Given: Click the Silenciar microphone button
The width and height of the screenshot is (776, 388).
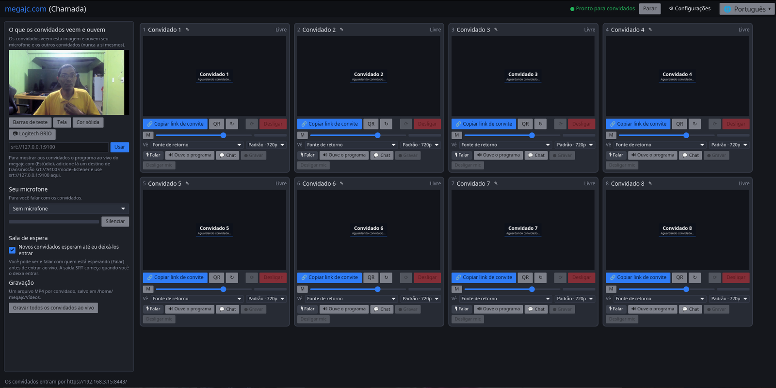Looking at the screenshot, I should click(115, 221).
